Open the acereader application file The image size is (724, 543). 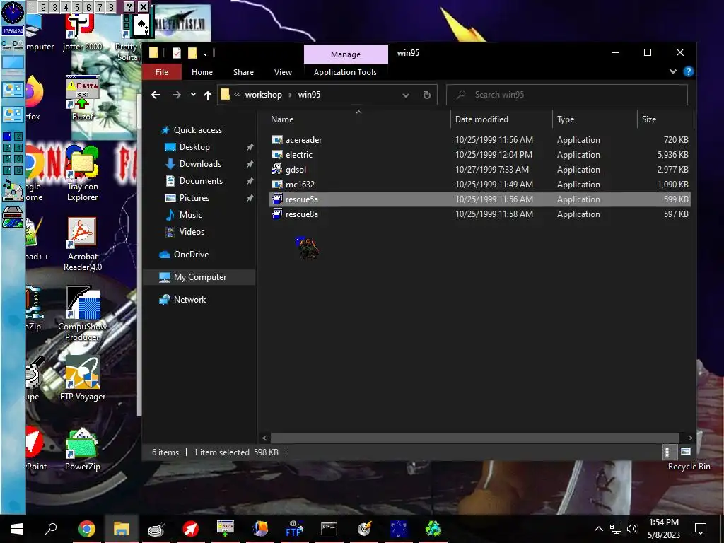303,140
